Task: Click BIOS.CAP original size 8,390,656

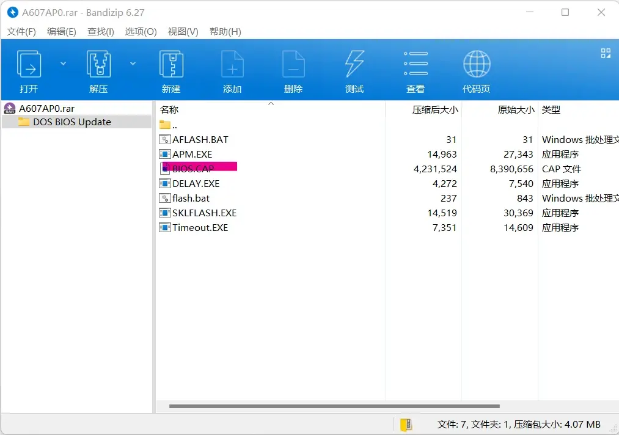Action: (511, 169)
